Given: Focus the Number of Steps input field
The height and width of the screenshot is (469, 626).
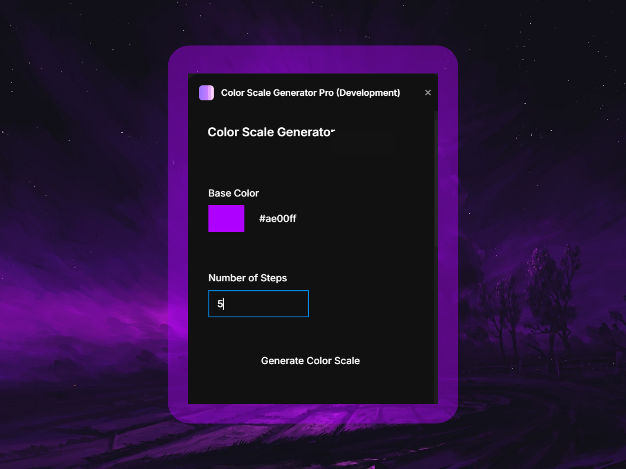Looking at the screenshot, I should pyautogui.click(x=258, y=304).
